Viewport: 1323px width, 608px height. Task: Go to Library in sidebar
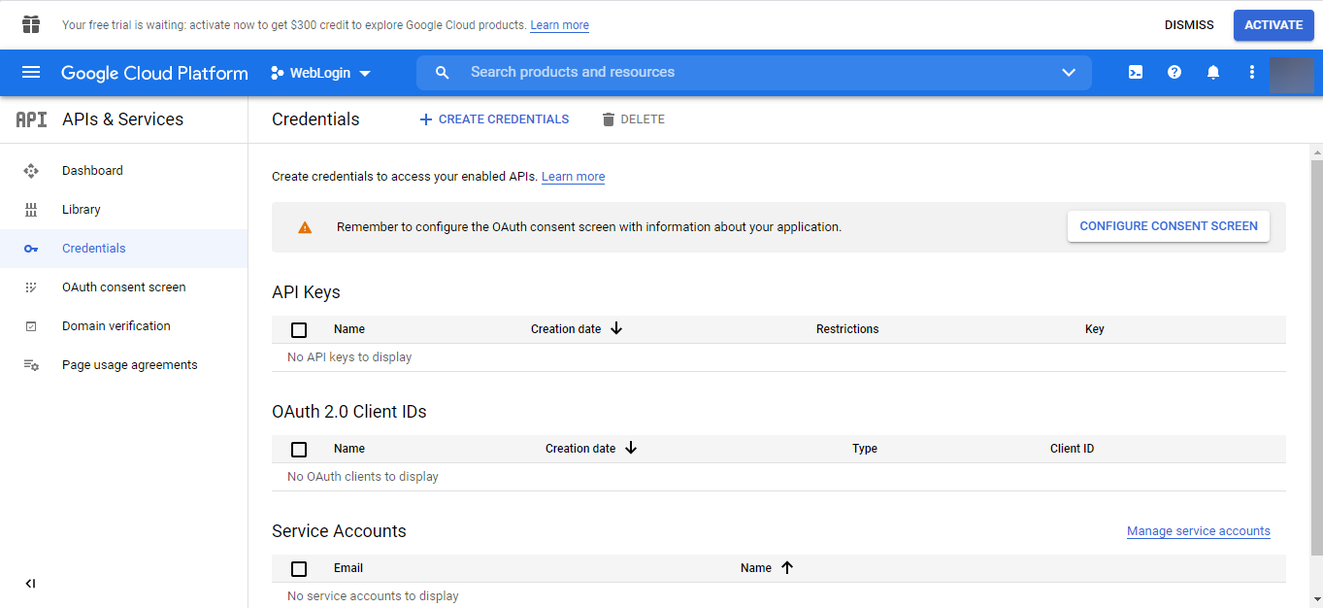click(x=82, y=210)
